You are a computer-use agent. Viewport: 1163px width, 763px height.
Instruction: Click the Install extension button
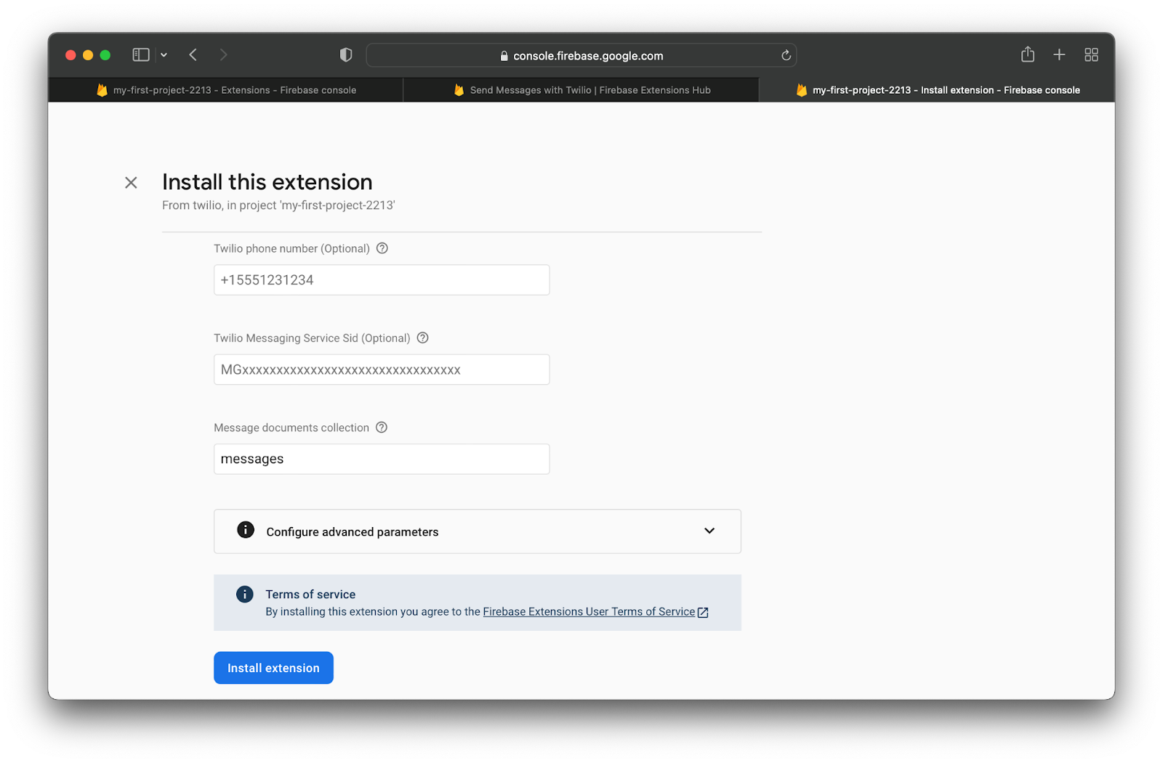273,668
